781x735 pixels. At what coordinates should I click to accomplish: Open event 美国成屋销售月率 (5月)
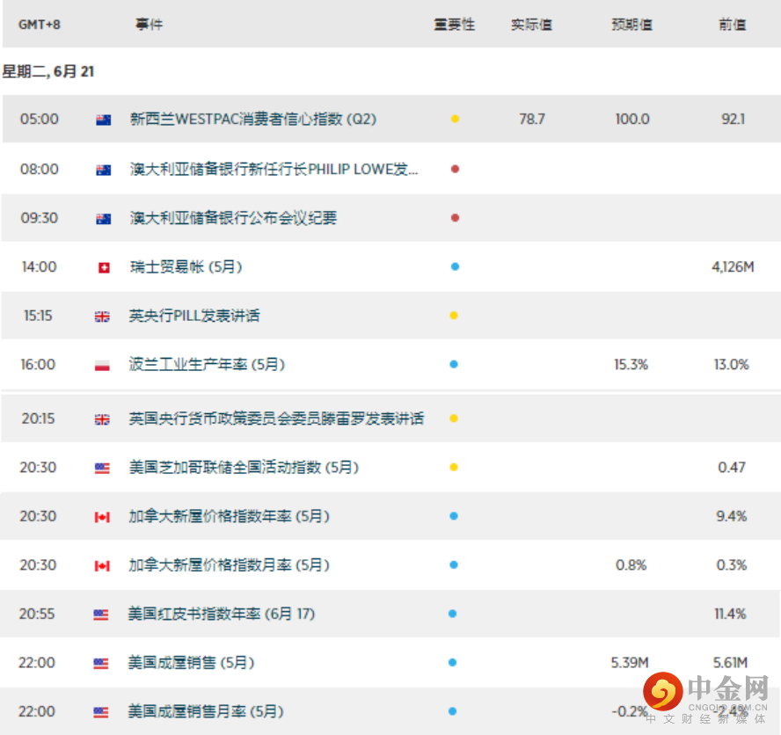tap(206, 712)
